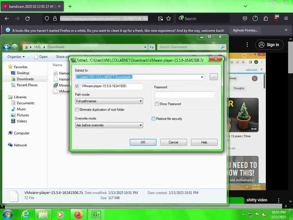Image resolution: width=293 pixels, height=220 pixels.
Task: Show hidden tray icons arrow
Action: point(243,215)
